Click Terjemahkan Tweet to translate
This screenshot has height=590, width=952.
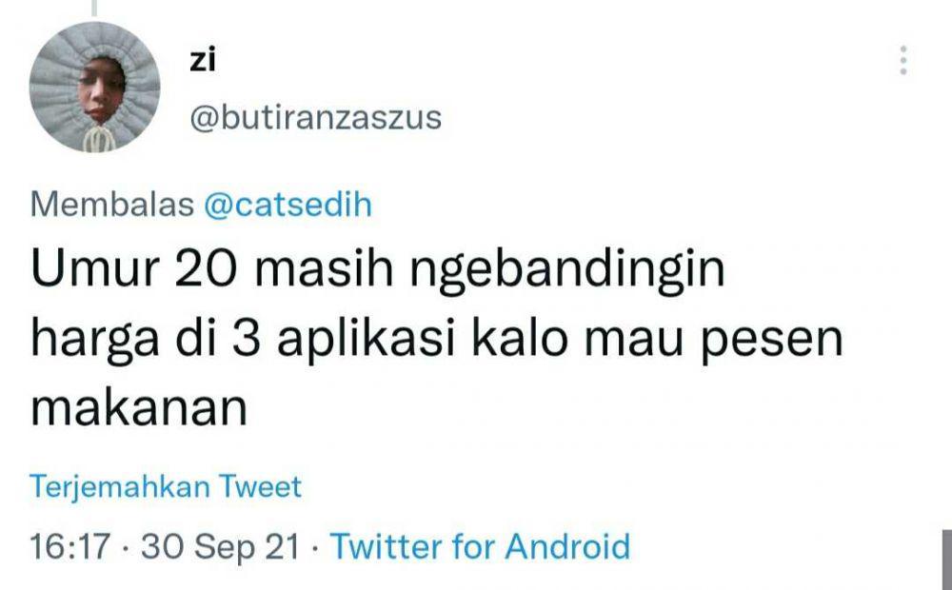pos(165,487)
